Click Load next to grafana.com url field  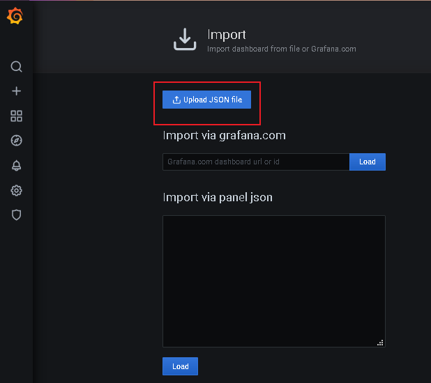click(368, 162)
